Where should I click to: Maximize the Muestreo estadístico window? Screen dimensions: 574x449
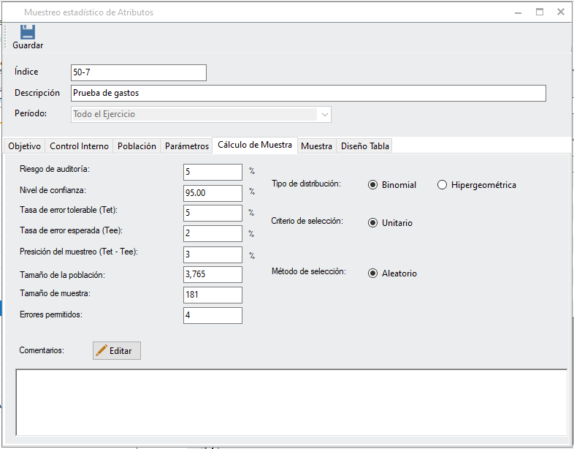click(540, 12)
